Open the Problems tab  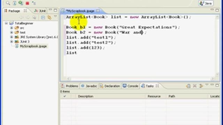tap(70, 86)
